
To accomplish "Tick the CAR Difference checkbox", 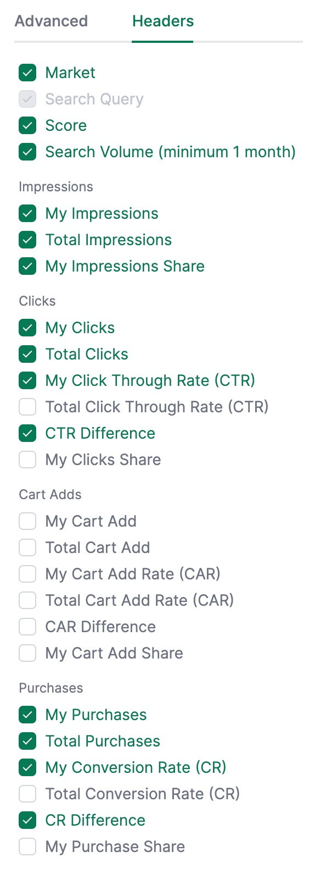I will coord(27,627).
